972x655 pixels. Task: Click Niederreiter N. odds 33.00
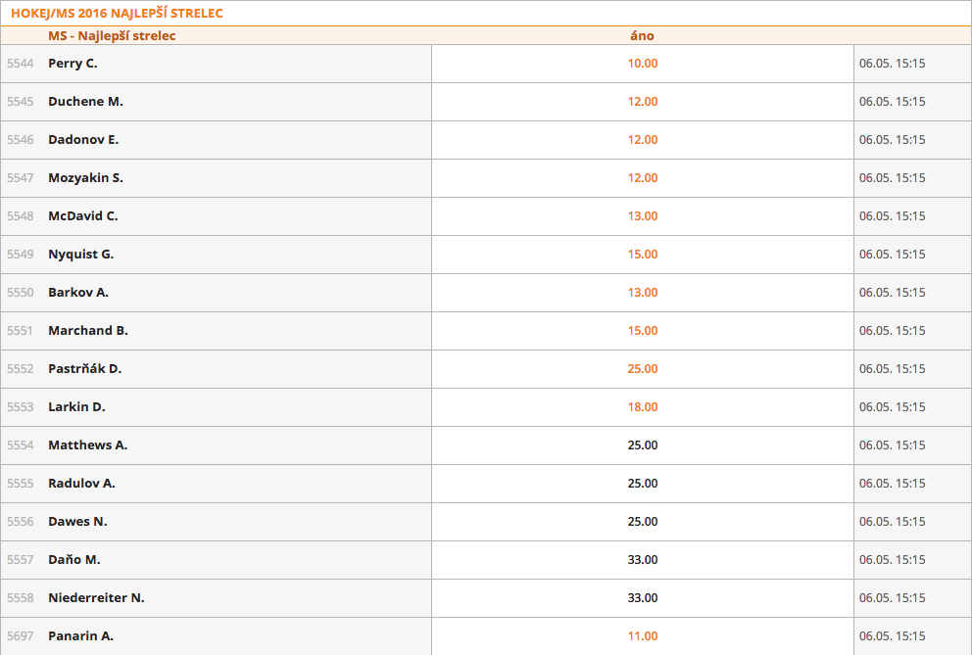pos(643,598)
